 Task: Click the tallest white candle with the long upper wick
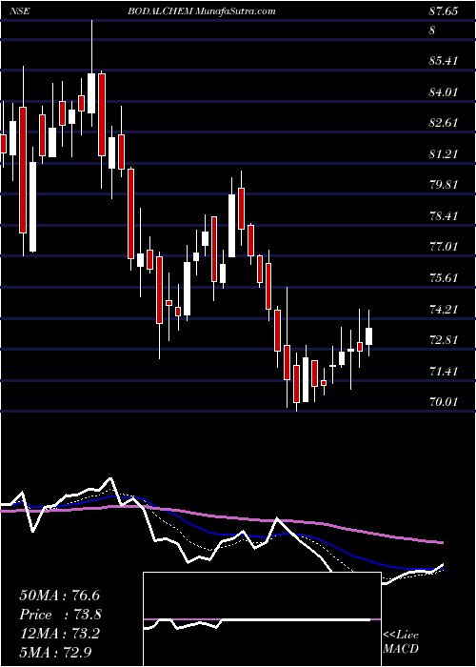tap(91, 93)
